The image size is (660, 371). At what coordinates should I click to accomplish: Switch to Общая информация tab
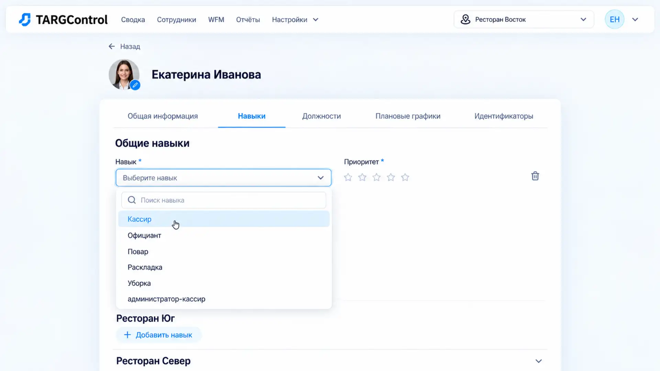point(163,116)
